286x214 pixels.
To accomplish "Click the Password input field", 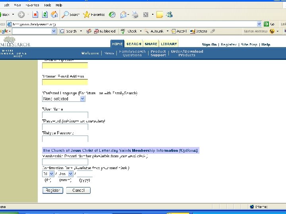I will pyautogui.click(x=65, y=127).
